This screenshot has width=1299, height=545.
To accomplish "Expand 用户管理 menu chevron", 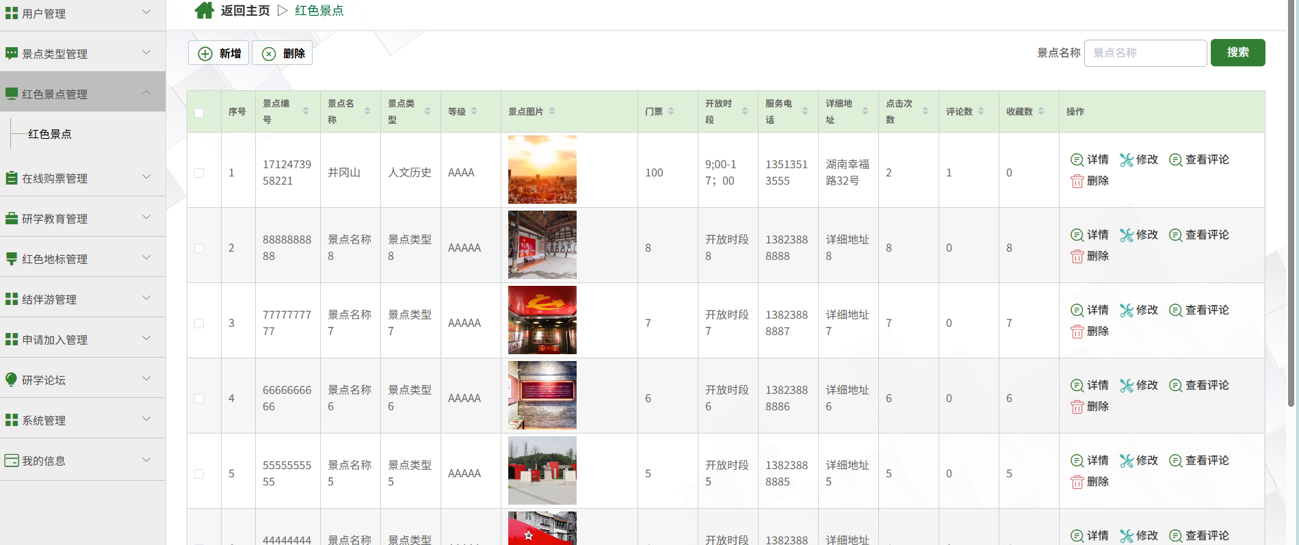I will 146,12.
